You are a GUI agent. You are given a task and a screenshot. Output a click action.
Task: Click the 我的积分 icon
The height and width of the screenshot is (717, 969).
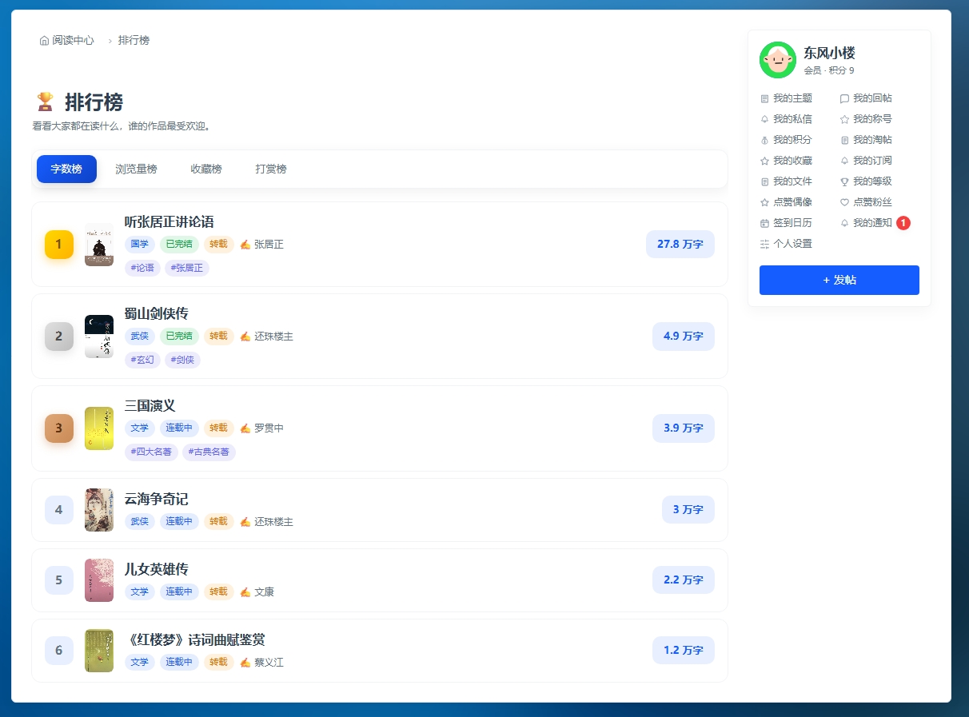(x=764, y=140)
